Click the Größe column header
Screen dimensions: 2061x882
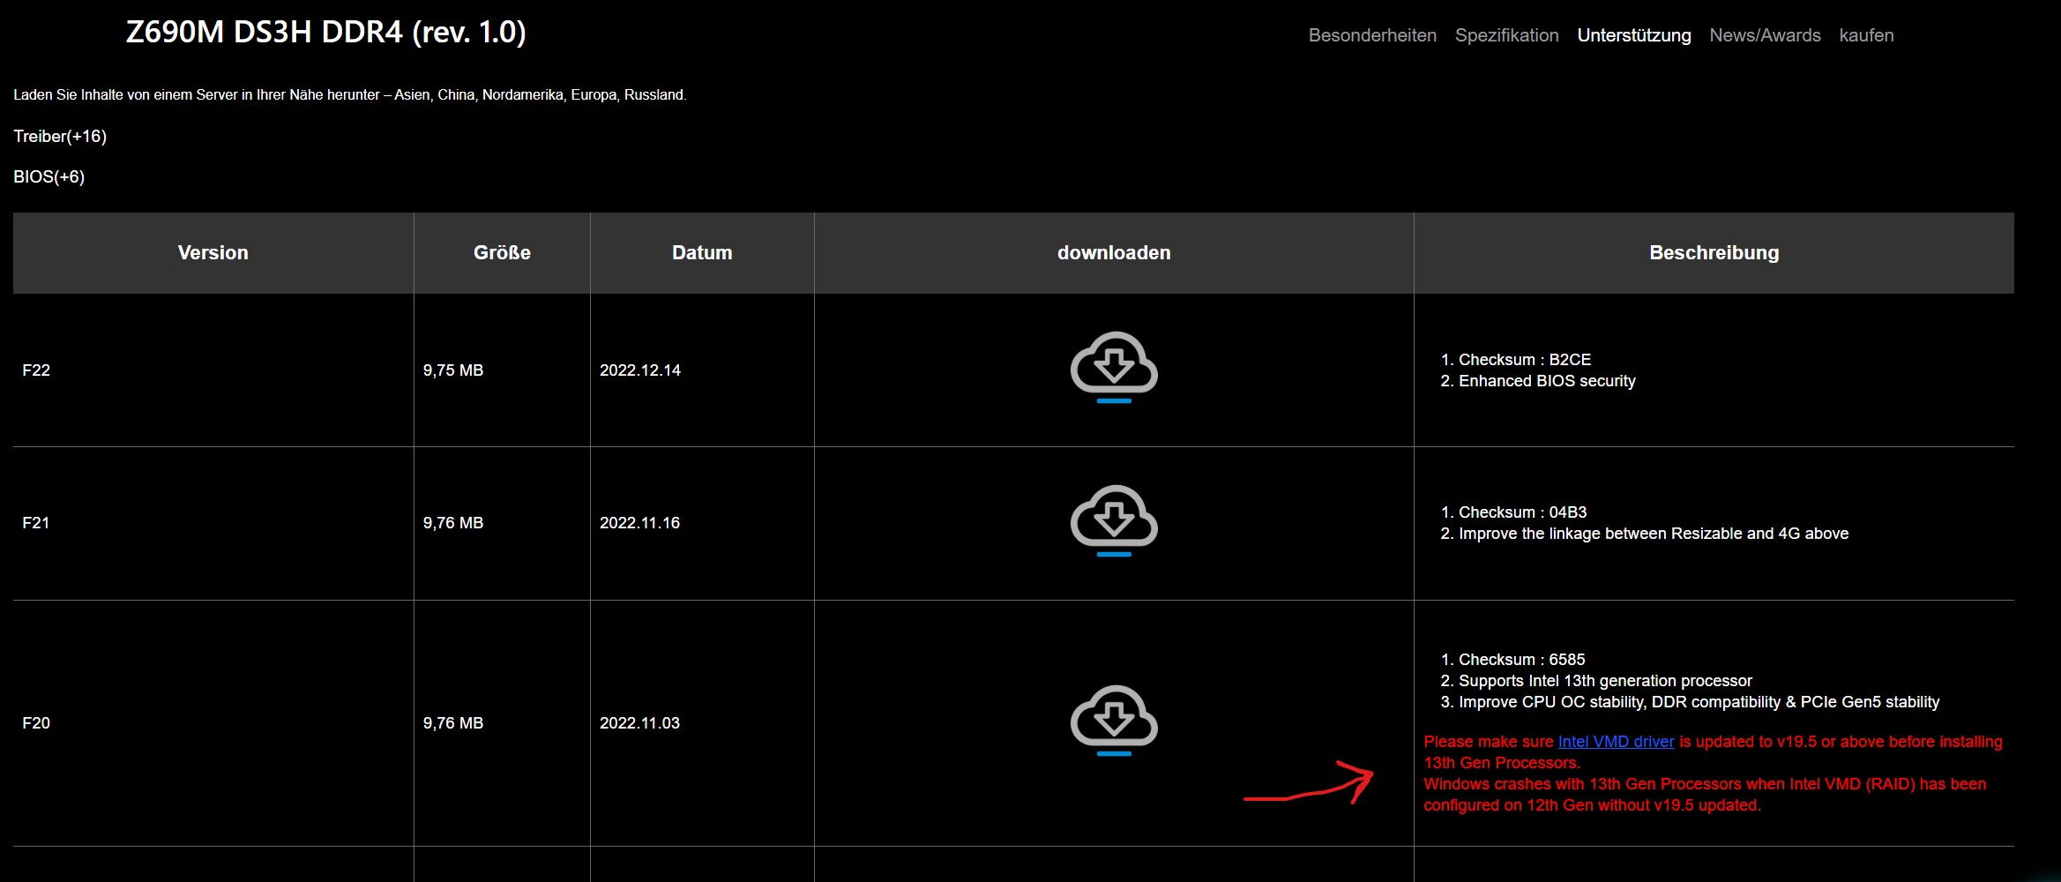[x=502, y=252]
